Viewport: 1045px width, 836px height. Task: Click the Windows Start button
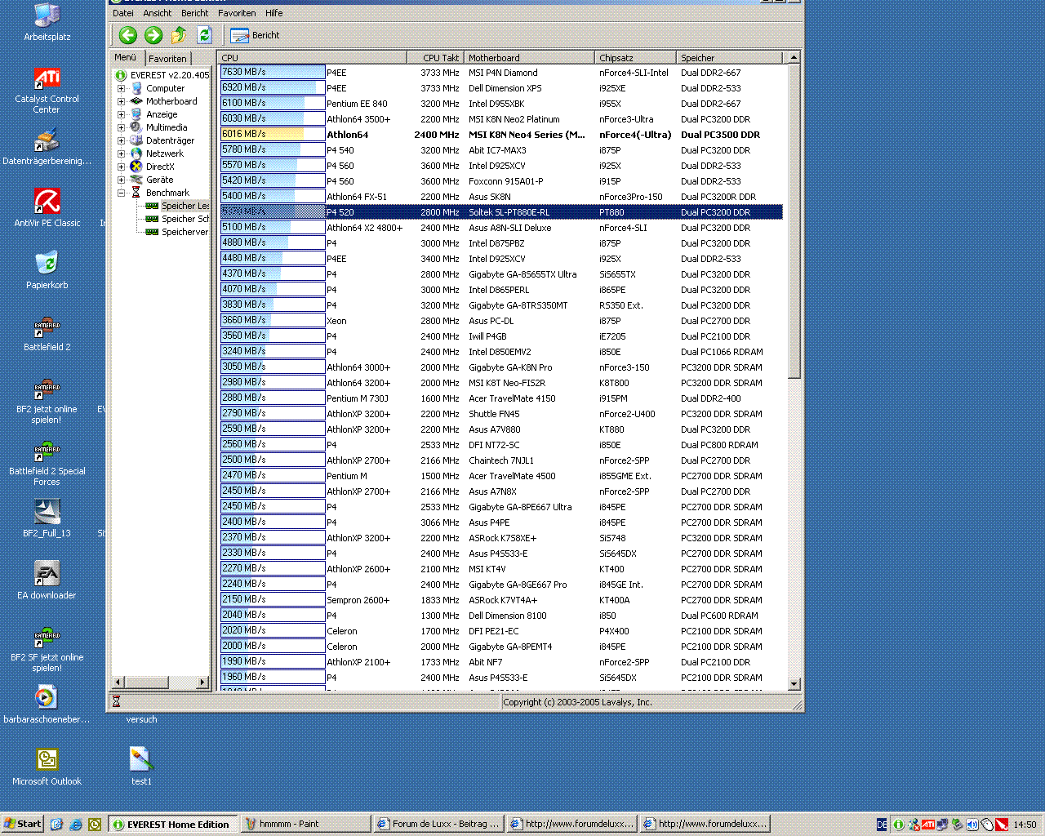pyautogui.click(x=23, y=824)
